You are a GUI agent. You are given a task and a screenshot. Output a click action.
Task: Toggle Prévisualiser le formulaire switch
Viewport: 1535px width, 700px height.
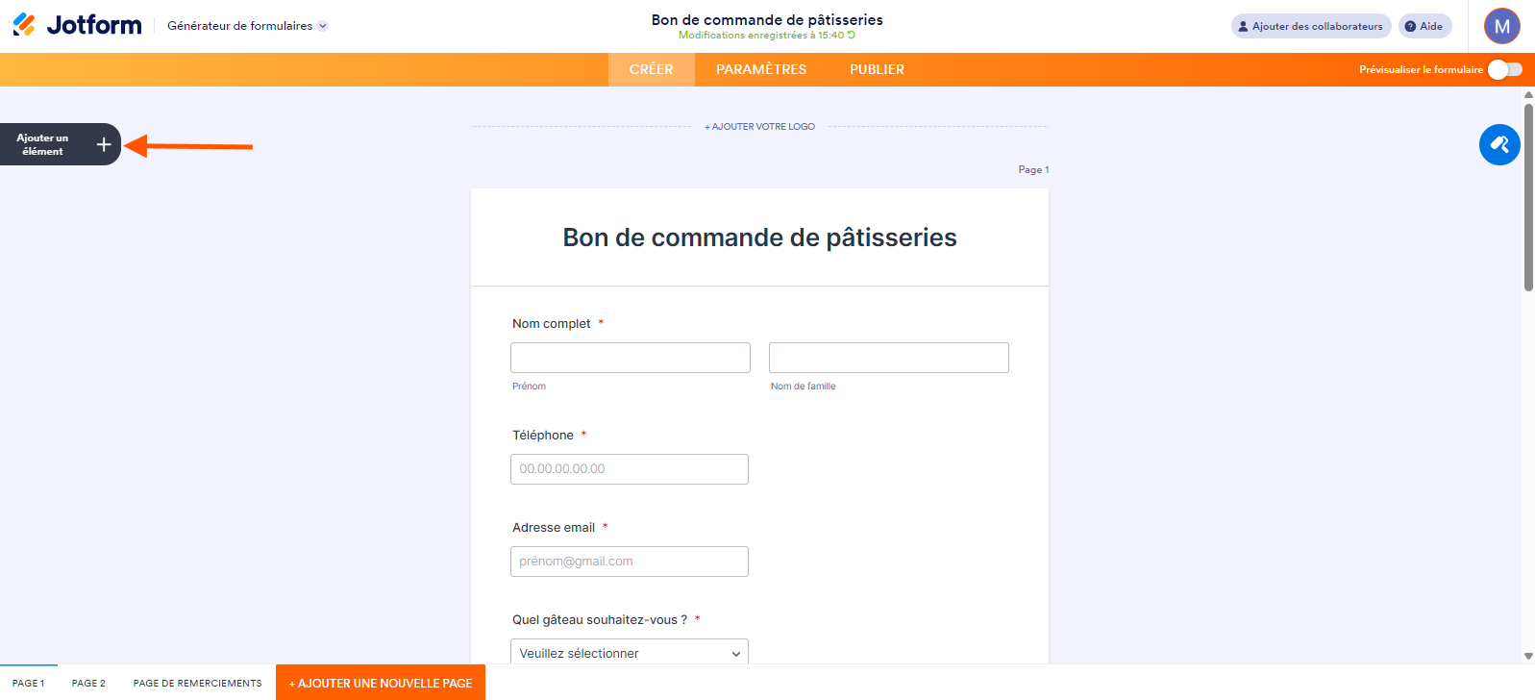point(1504,69)
